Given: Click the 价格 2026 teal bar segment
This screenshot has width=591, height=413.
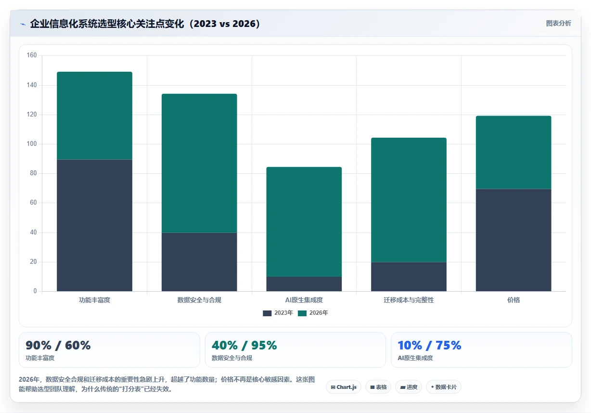Looking at the screenshot, I should (514, 152).
